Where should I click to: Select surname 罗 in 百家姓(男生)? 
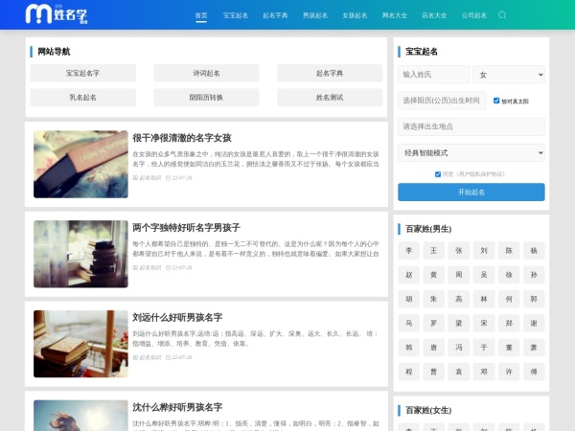point(434,324)
